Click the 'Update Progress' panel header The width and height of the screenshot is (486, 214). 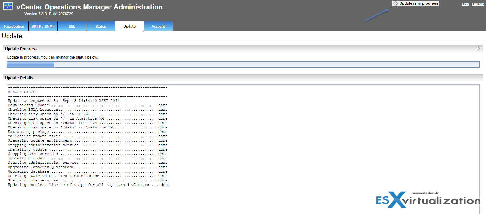(x=243, y=49)
